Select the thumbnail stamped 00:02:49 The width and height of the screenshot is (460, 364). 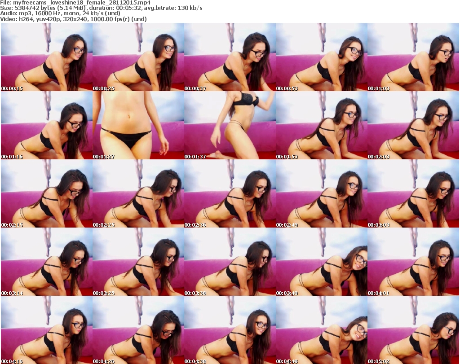tap(322, 194)
